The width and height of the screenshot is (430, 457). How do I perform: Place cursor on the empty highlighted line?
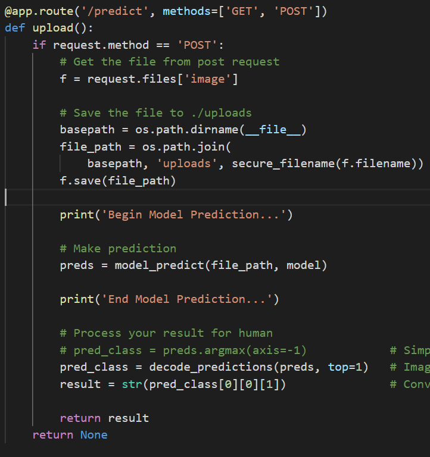(217, 198)
